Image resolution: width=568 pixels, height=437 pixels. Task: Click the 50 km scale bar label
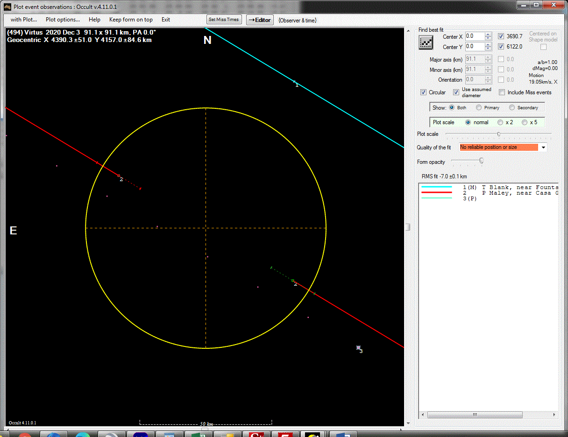pos(206,424)
